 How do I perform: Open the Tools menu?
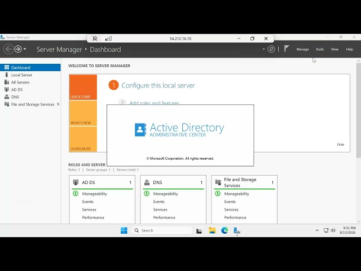coord(320,49)
